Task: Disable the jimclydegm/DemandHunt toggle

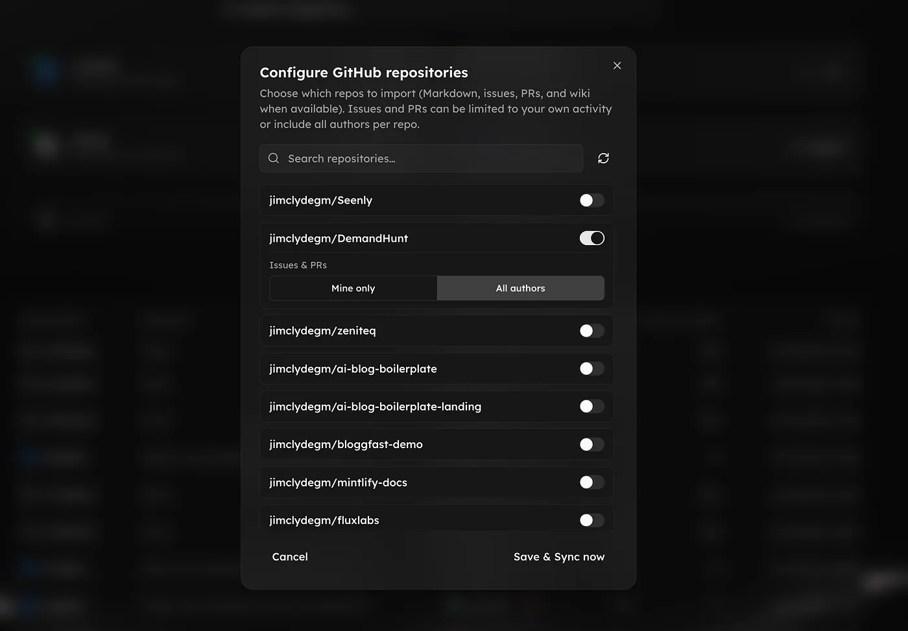Action: click(x=591, y=238)
